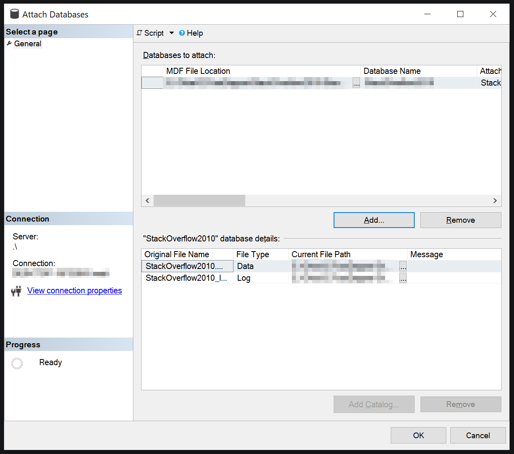Click Remove under databases to attach
Screen dimensions: 514x454
click(x=460, y=220)
